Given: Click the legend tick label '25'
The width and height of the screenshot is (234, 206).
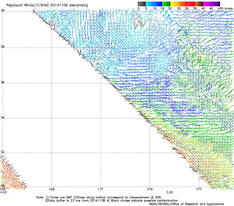Looking at the screenshot, I should (178, 8).
